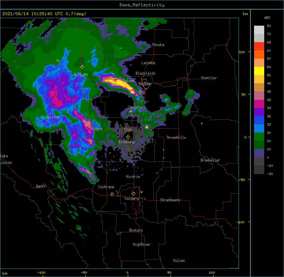Click the Innisfail label
This screenshot has height=277, width=284.
137,107
